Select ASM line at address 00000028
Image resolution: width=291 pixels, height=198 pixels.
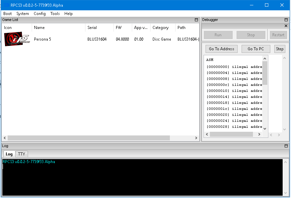tap(234, 127)
